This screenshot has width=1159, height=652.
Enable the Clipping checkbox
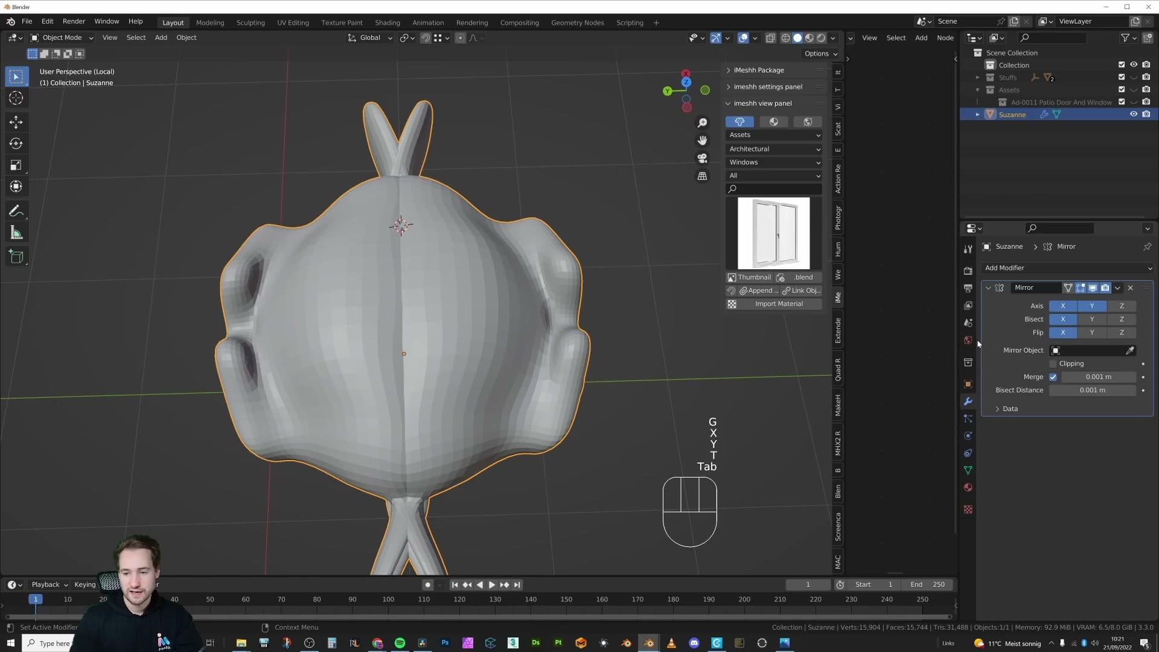click(x=1053, y=364)
